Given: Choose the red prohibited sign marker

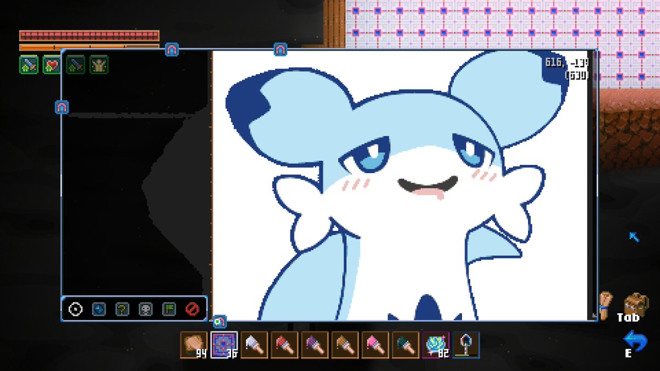Looking at the screenshot, I should pos(192,309).
